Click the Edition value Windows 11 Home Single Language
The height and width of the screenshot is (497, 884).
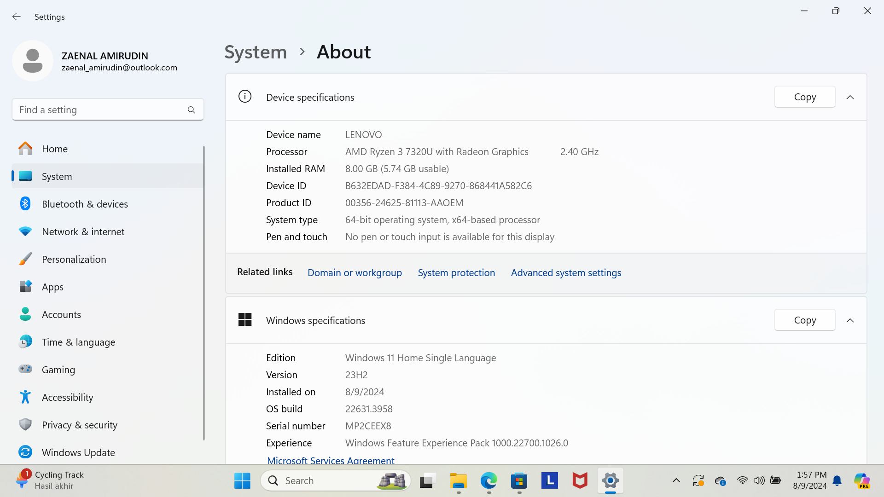pos(420,358)
